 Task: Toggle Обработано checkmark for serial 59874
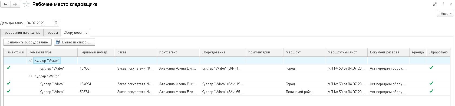tap(431, 91)
